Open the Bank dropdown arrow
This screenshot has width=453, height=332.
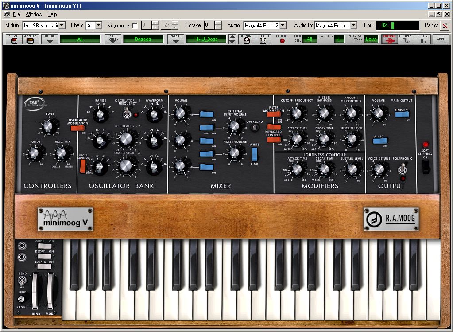tap(50, 39)
